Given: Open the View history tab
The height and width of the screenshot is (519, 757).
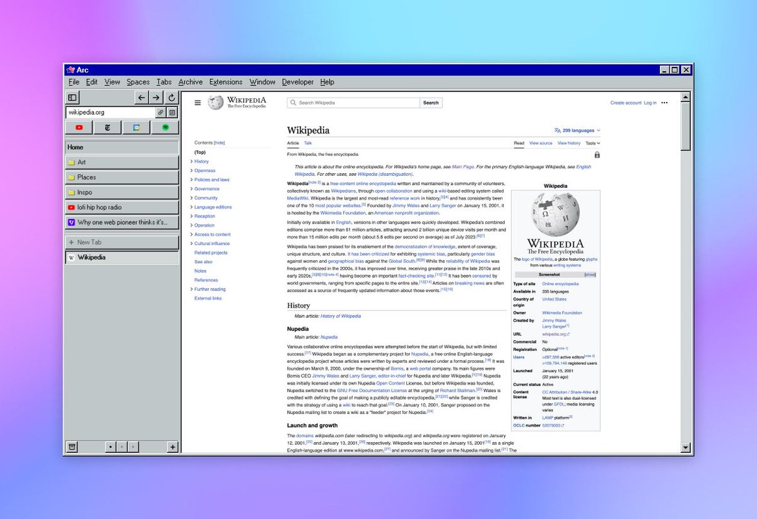Looking at the screenshot, I should 569,143.
